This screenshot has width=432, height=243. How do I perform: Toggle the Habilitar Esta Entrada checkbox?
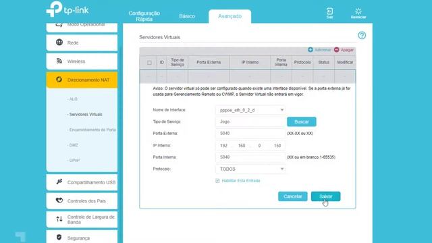pyautogui.click(x=217, y=181)
